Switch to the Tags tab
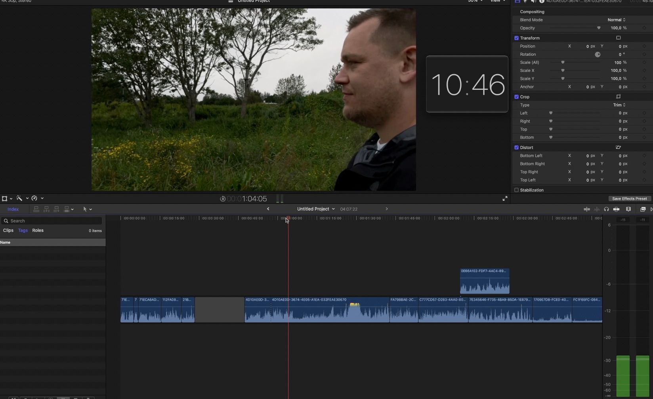The height and width of the screenshot is (399, 653). click(x=23, y=230)
